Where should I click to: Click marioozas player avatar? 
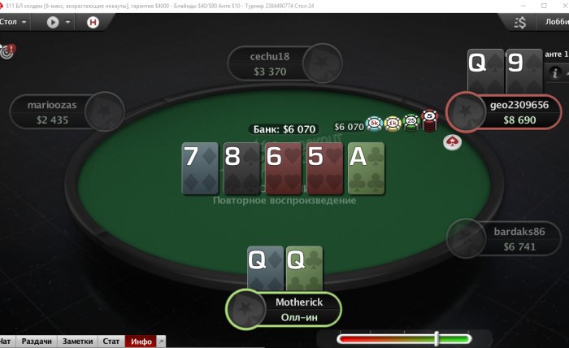pos(105,111)
